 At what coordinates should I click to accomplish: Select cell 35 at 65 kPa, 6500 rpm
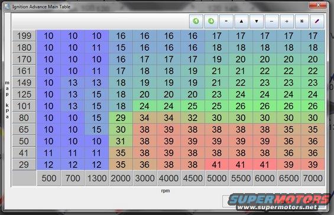(x=289, y=129)
